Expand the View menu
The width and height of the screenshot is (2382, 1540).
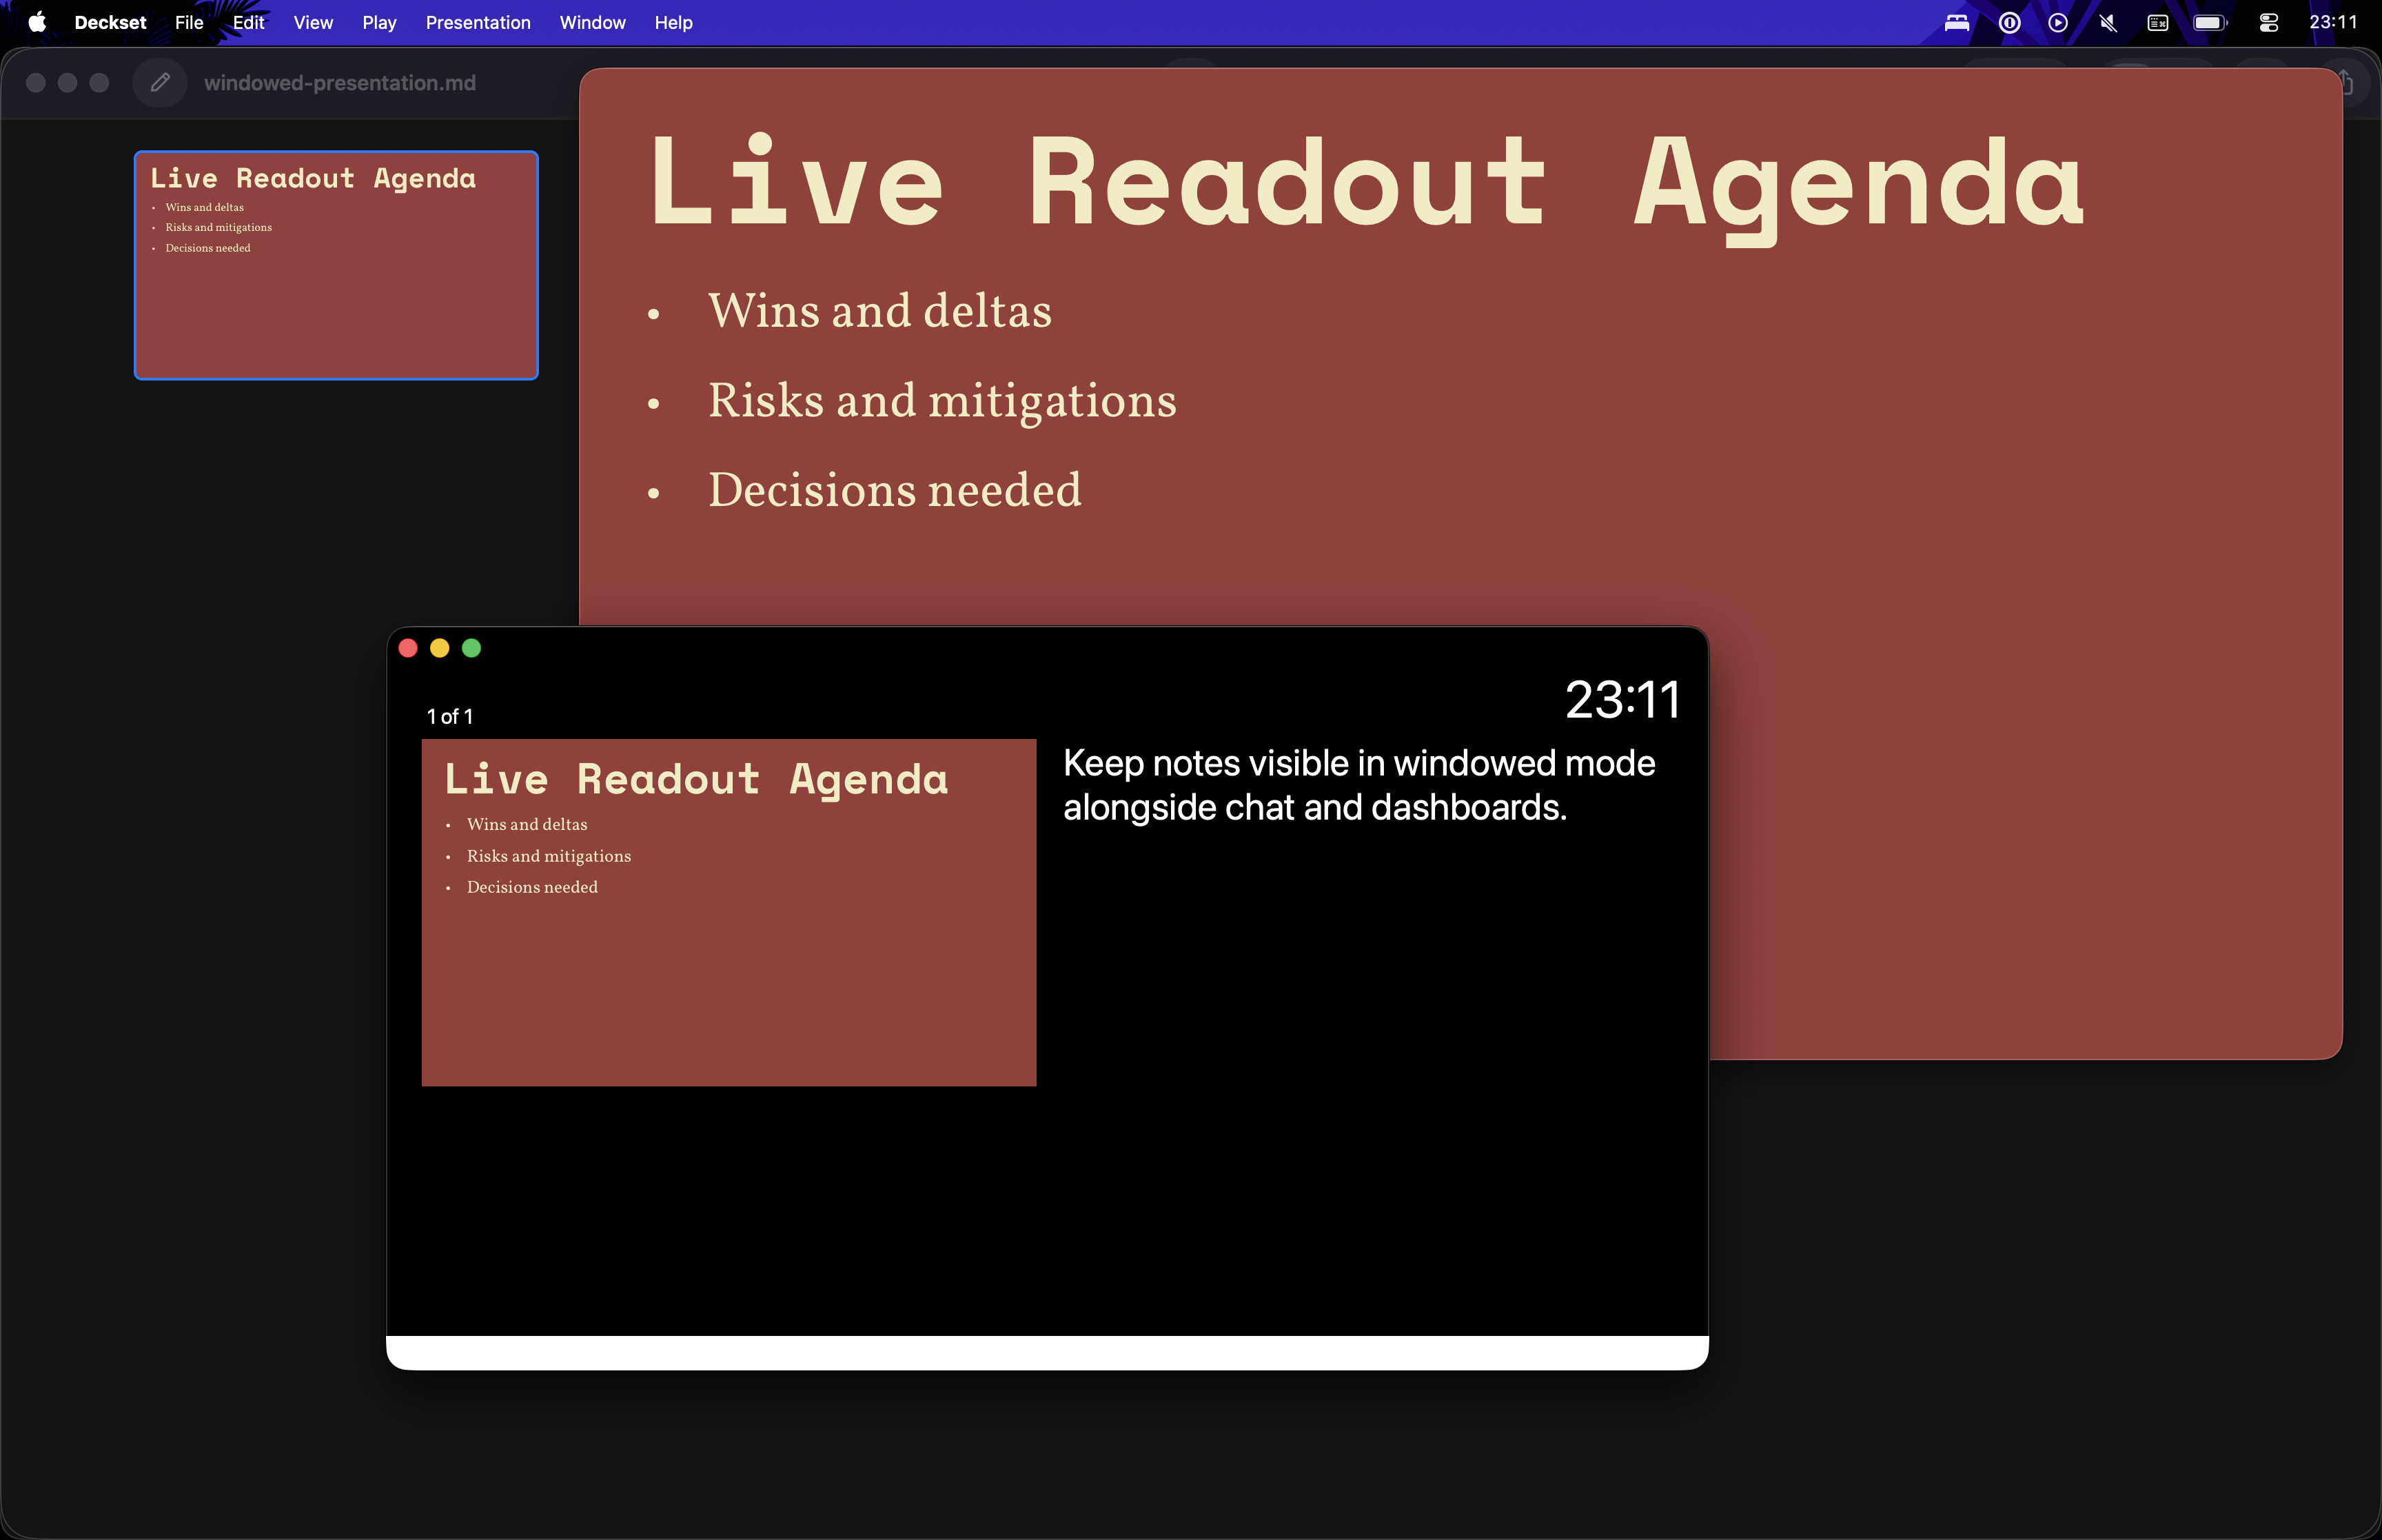coord(313,22)
